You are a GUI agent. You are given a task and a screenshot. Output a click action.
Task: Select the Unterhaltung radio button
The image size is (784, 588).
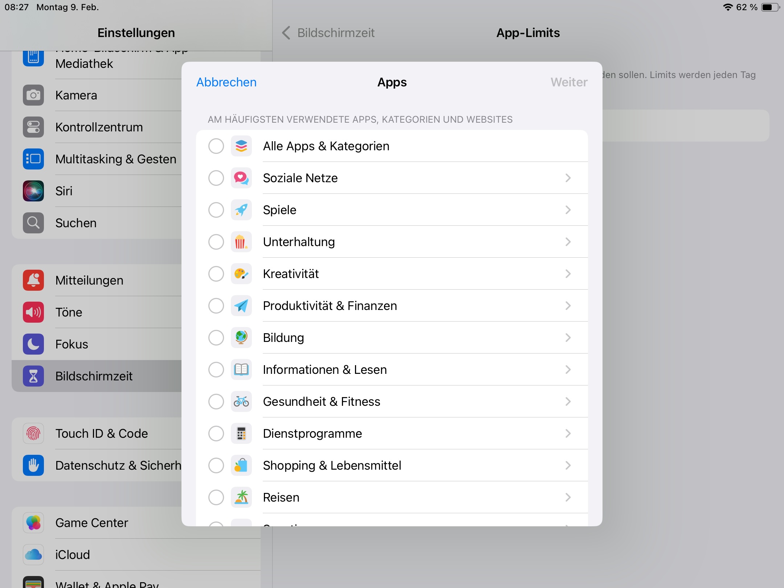[x=216, y=242]
